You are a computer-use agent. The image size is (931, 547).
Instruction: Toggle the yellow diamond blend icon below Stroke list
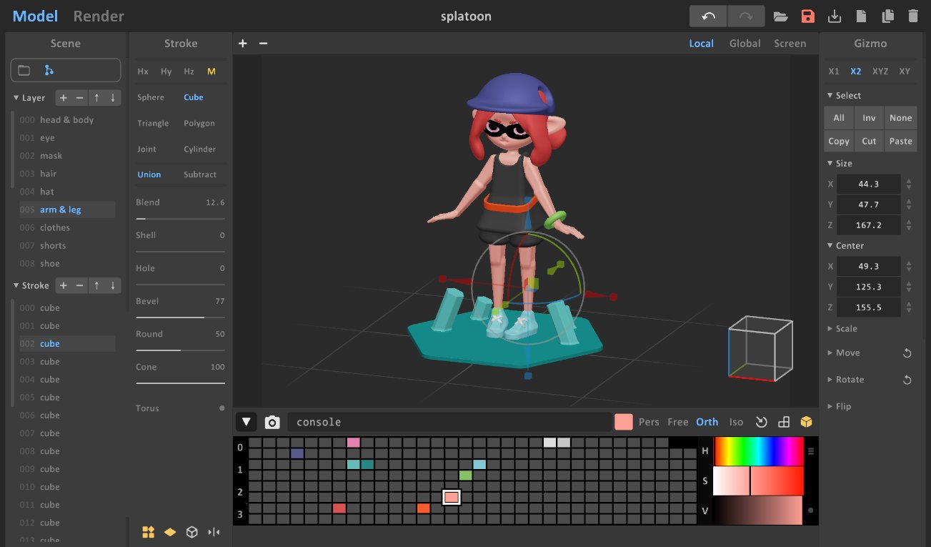point(169,532)
